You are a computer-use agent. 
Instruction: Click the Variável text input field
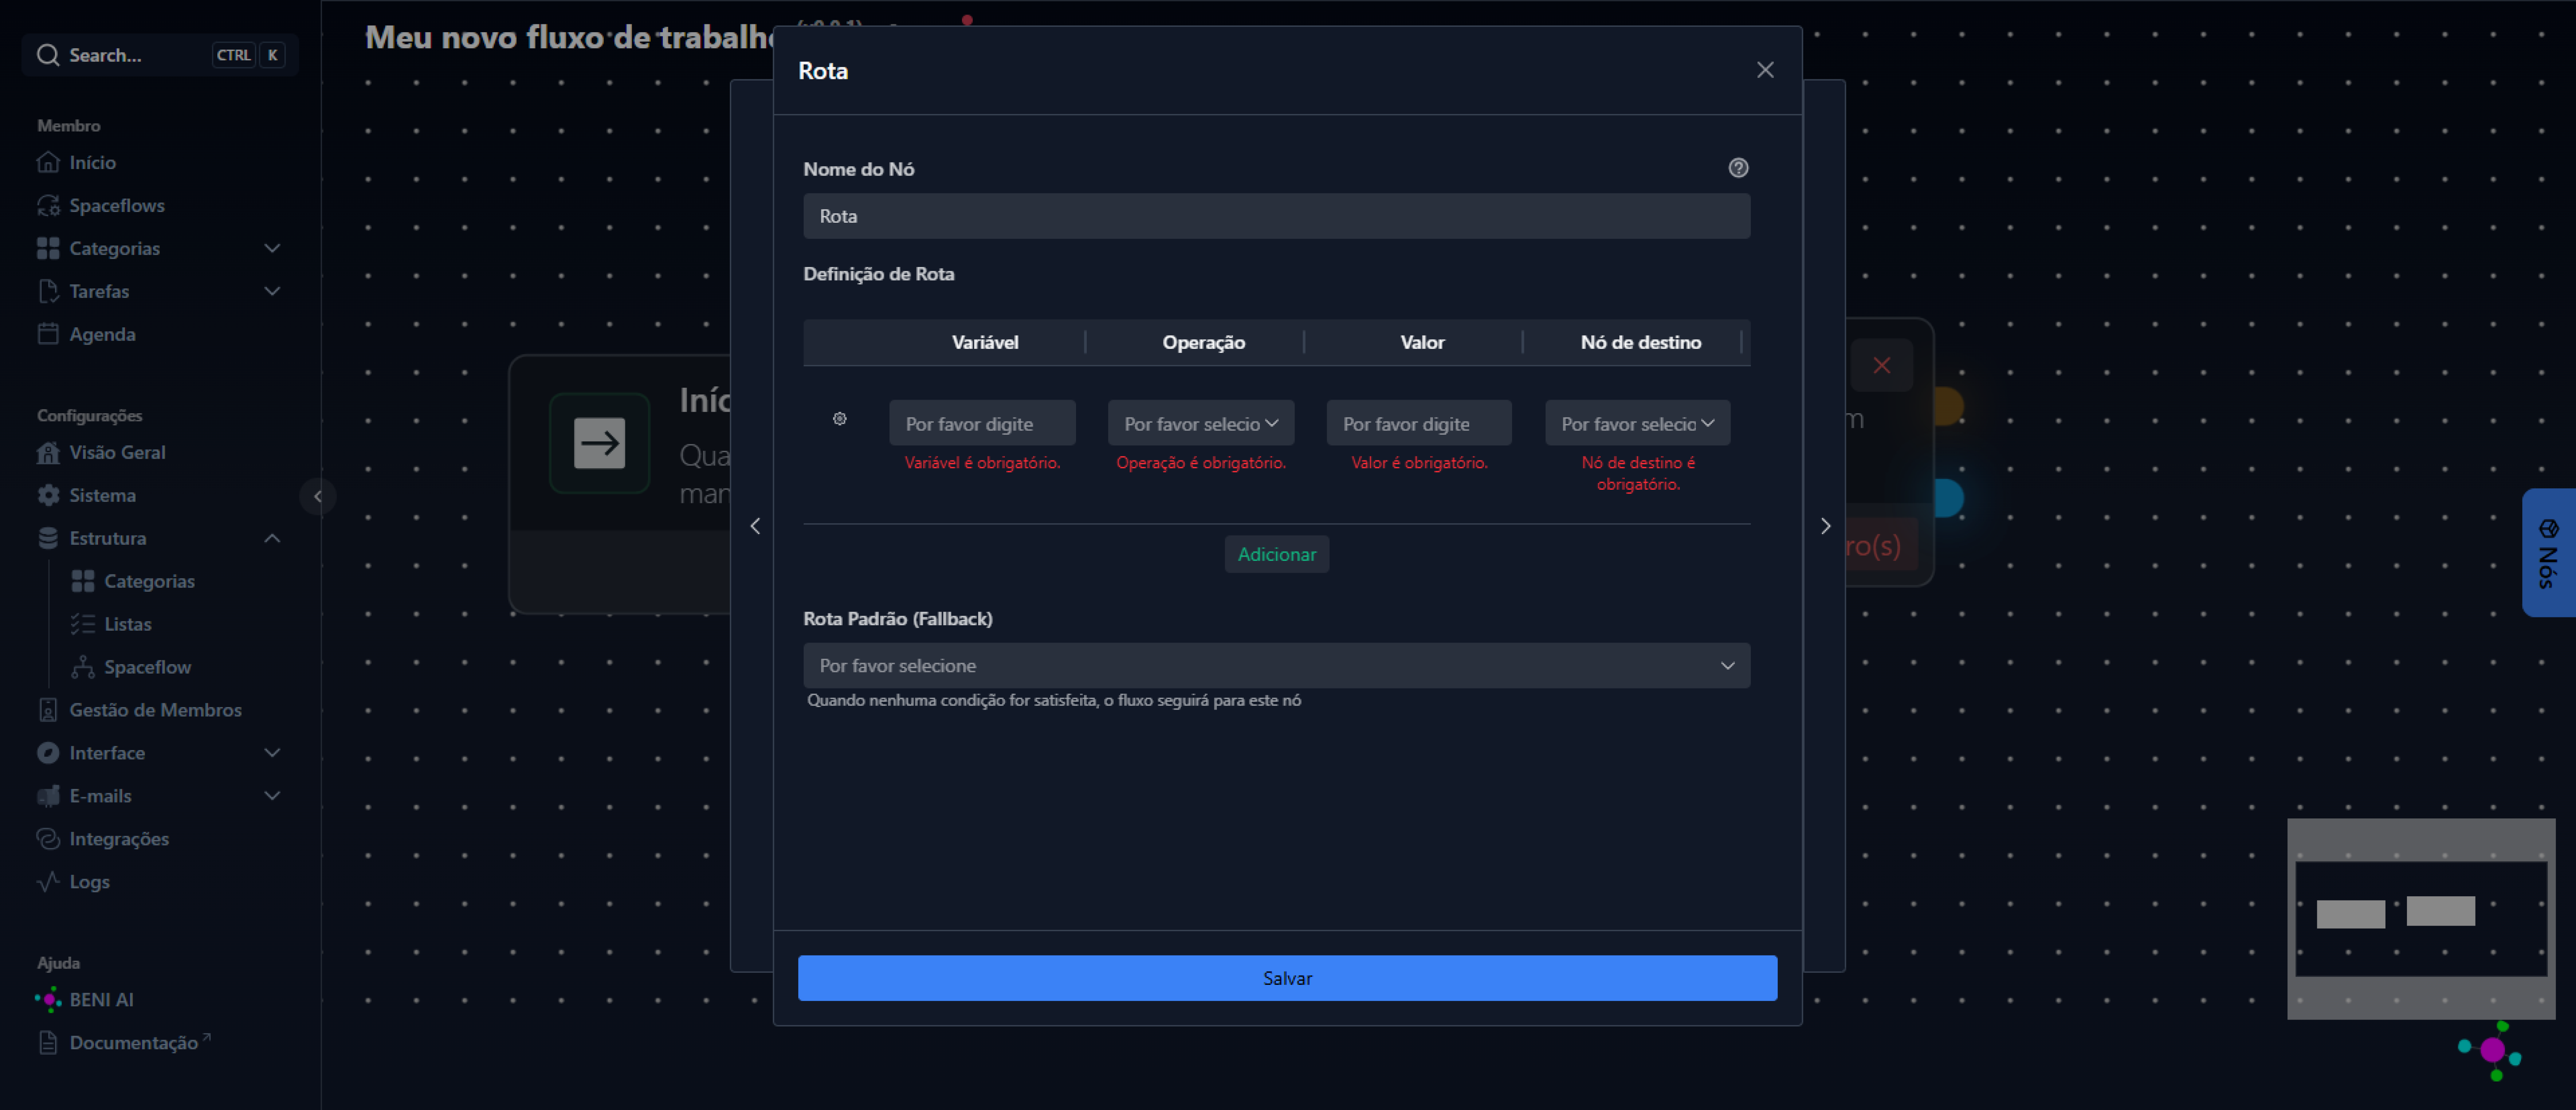[981, 423]
